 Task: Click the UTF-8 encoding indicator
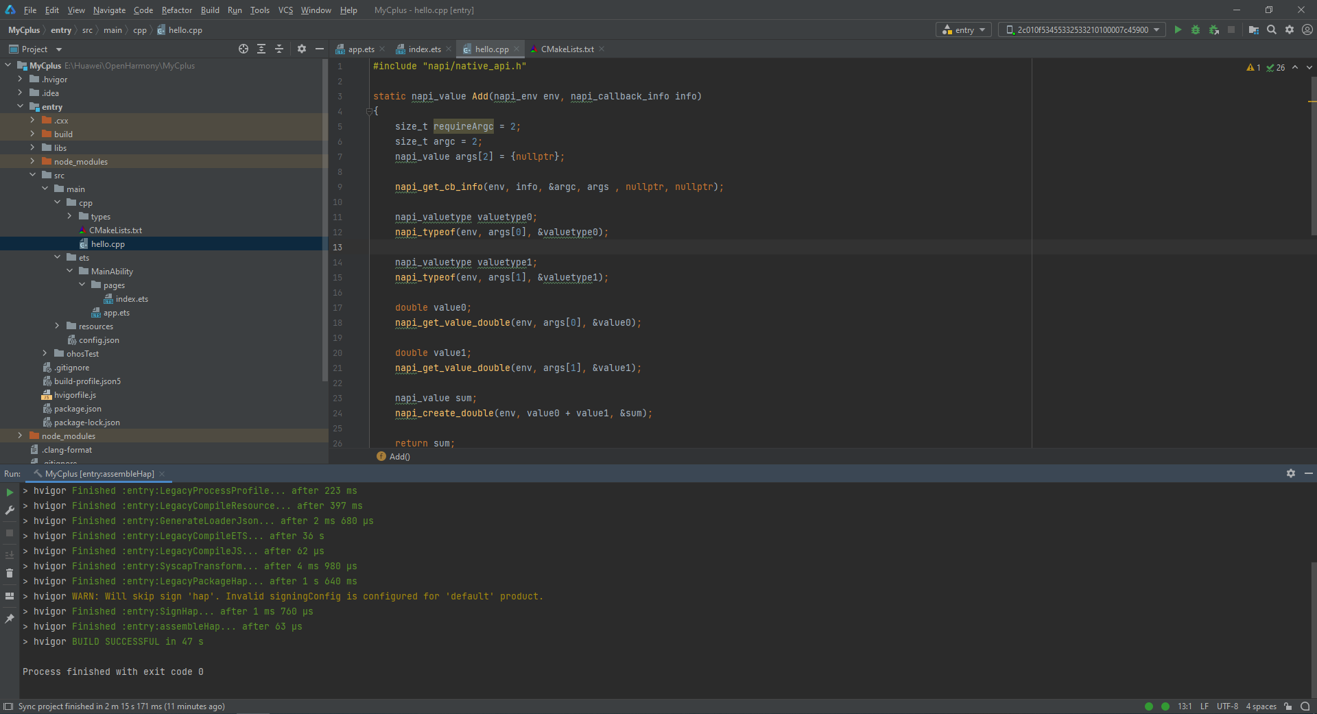(x=1227, y=706)
